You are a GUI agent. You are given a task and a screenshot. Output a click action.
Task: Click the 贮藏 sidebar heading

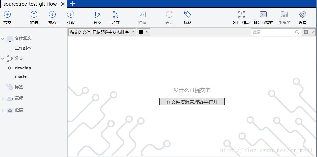(x=19, y=110)
